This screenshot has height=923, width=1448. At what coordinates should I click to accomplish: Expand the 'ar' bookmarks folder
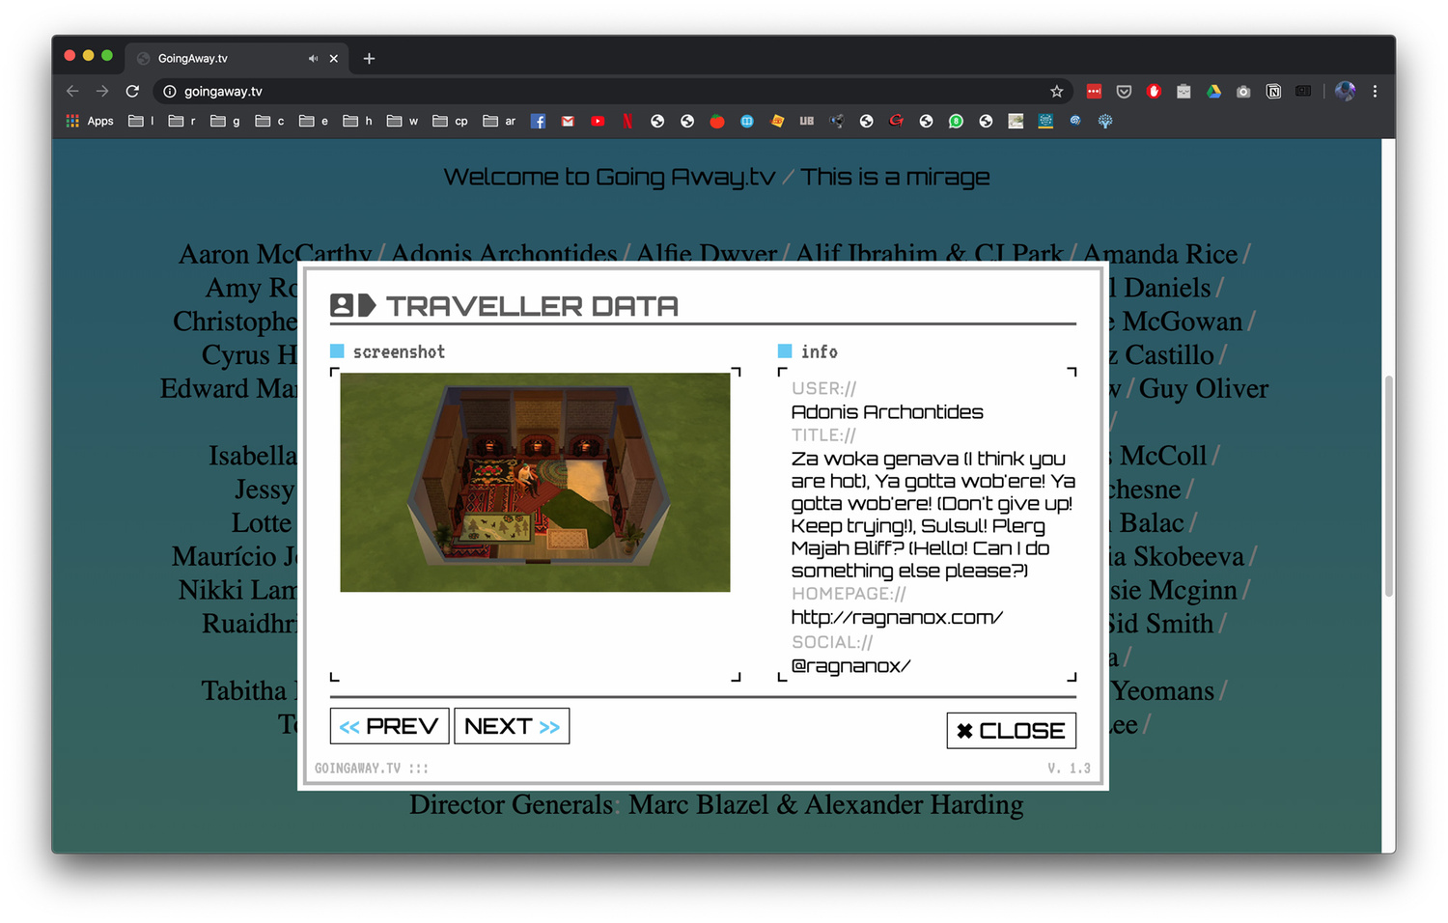click(499, 122)
